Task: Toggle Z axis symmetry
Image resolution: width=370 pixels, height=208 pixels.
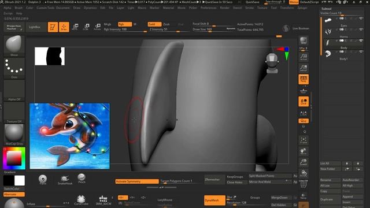Action: 143,198
